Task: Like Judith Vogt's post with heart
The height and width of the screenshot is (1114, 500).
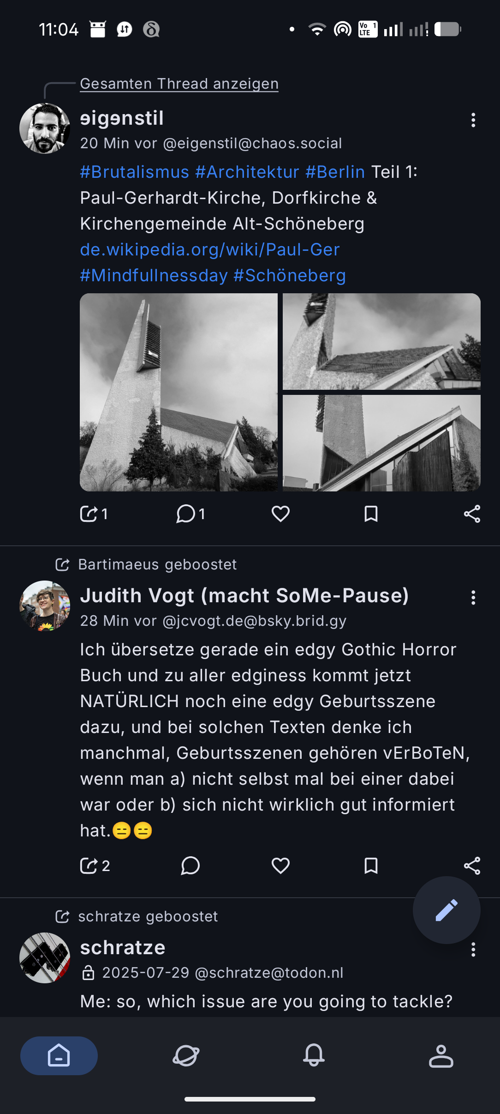Action: 280,866
